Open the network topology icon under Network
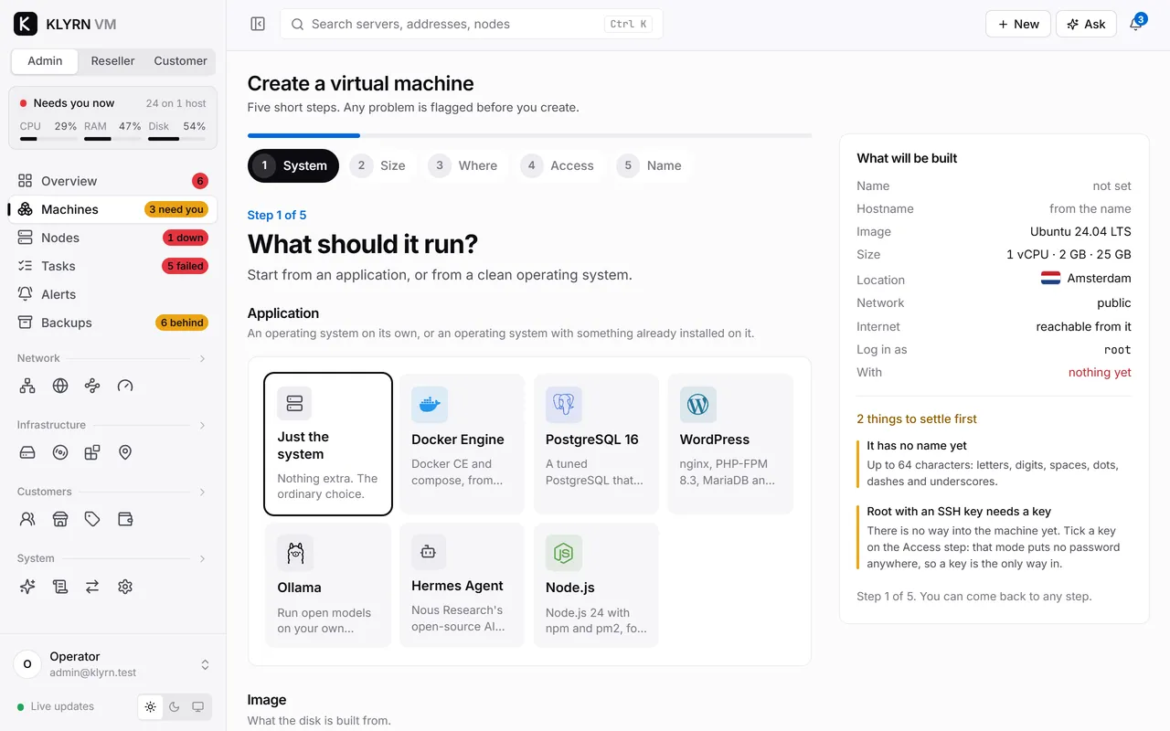Viewport: 1170px width, 731px height. (27, 386)
